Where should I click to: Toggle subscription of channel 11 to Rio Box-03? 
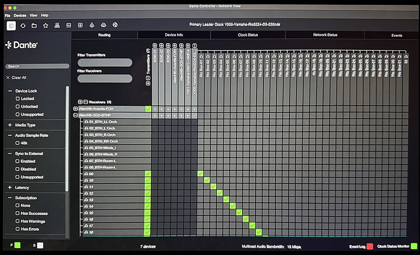(x=213, y=186)
